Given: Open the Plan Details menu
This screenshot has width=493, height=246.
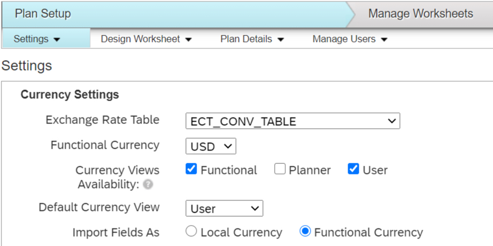Looking at the screenshot, I should (246, 39).
